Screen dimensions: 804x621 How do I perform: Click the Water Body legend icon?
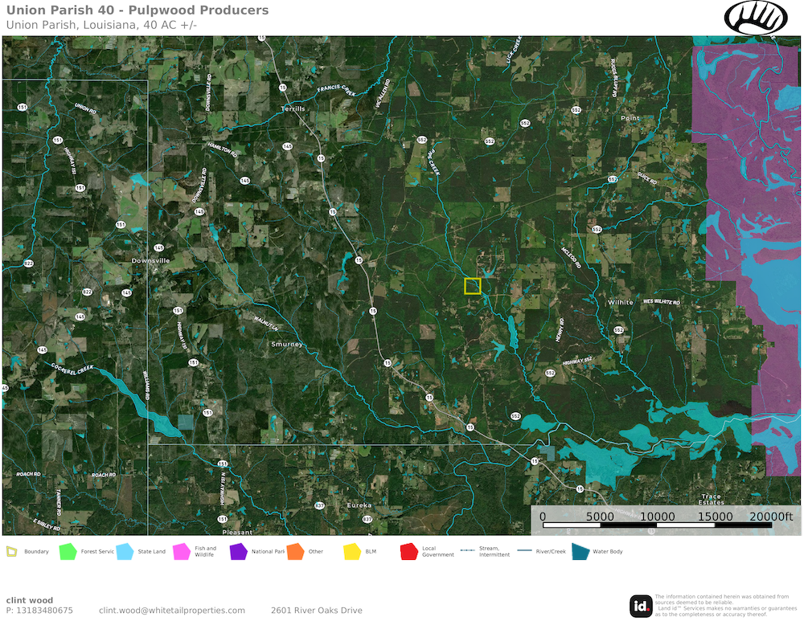pos(579,552)
